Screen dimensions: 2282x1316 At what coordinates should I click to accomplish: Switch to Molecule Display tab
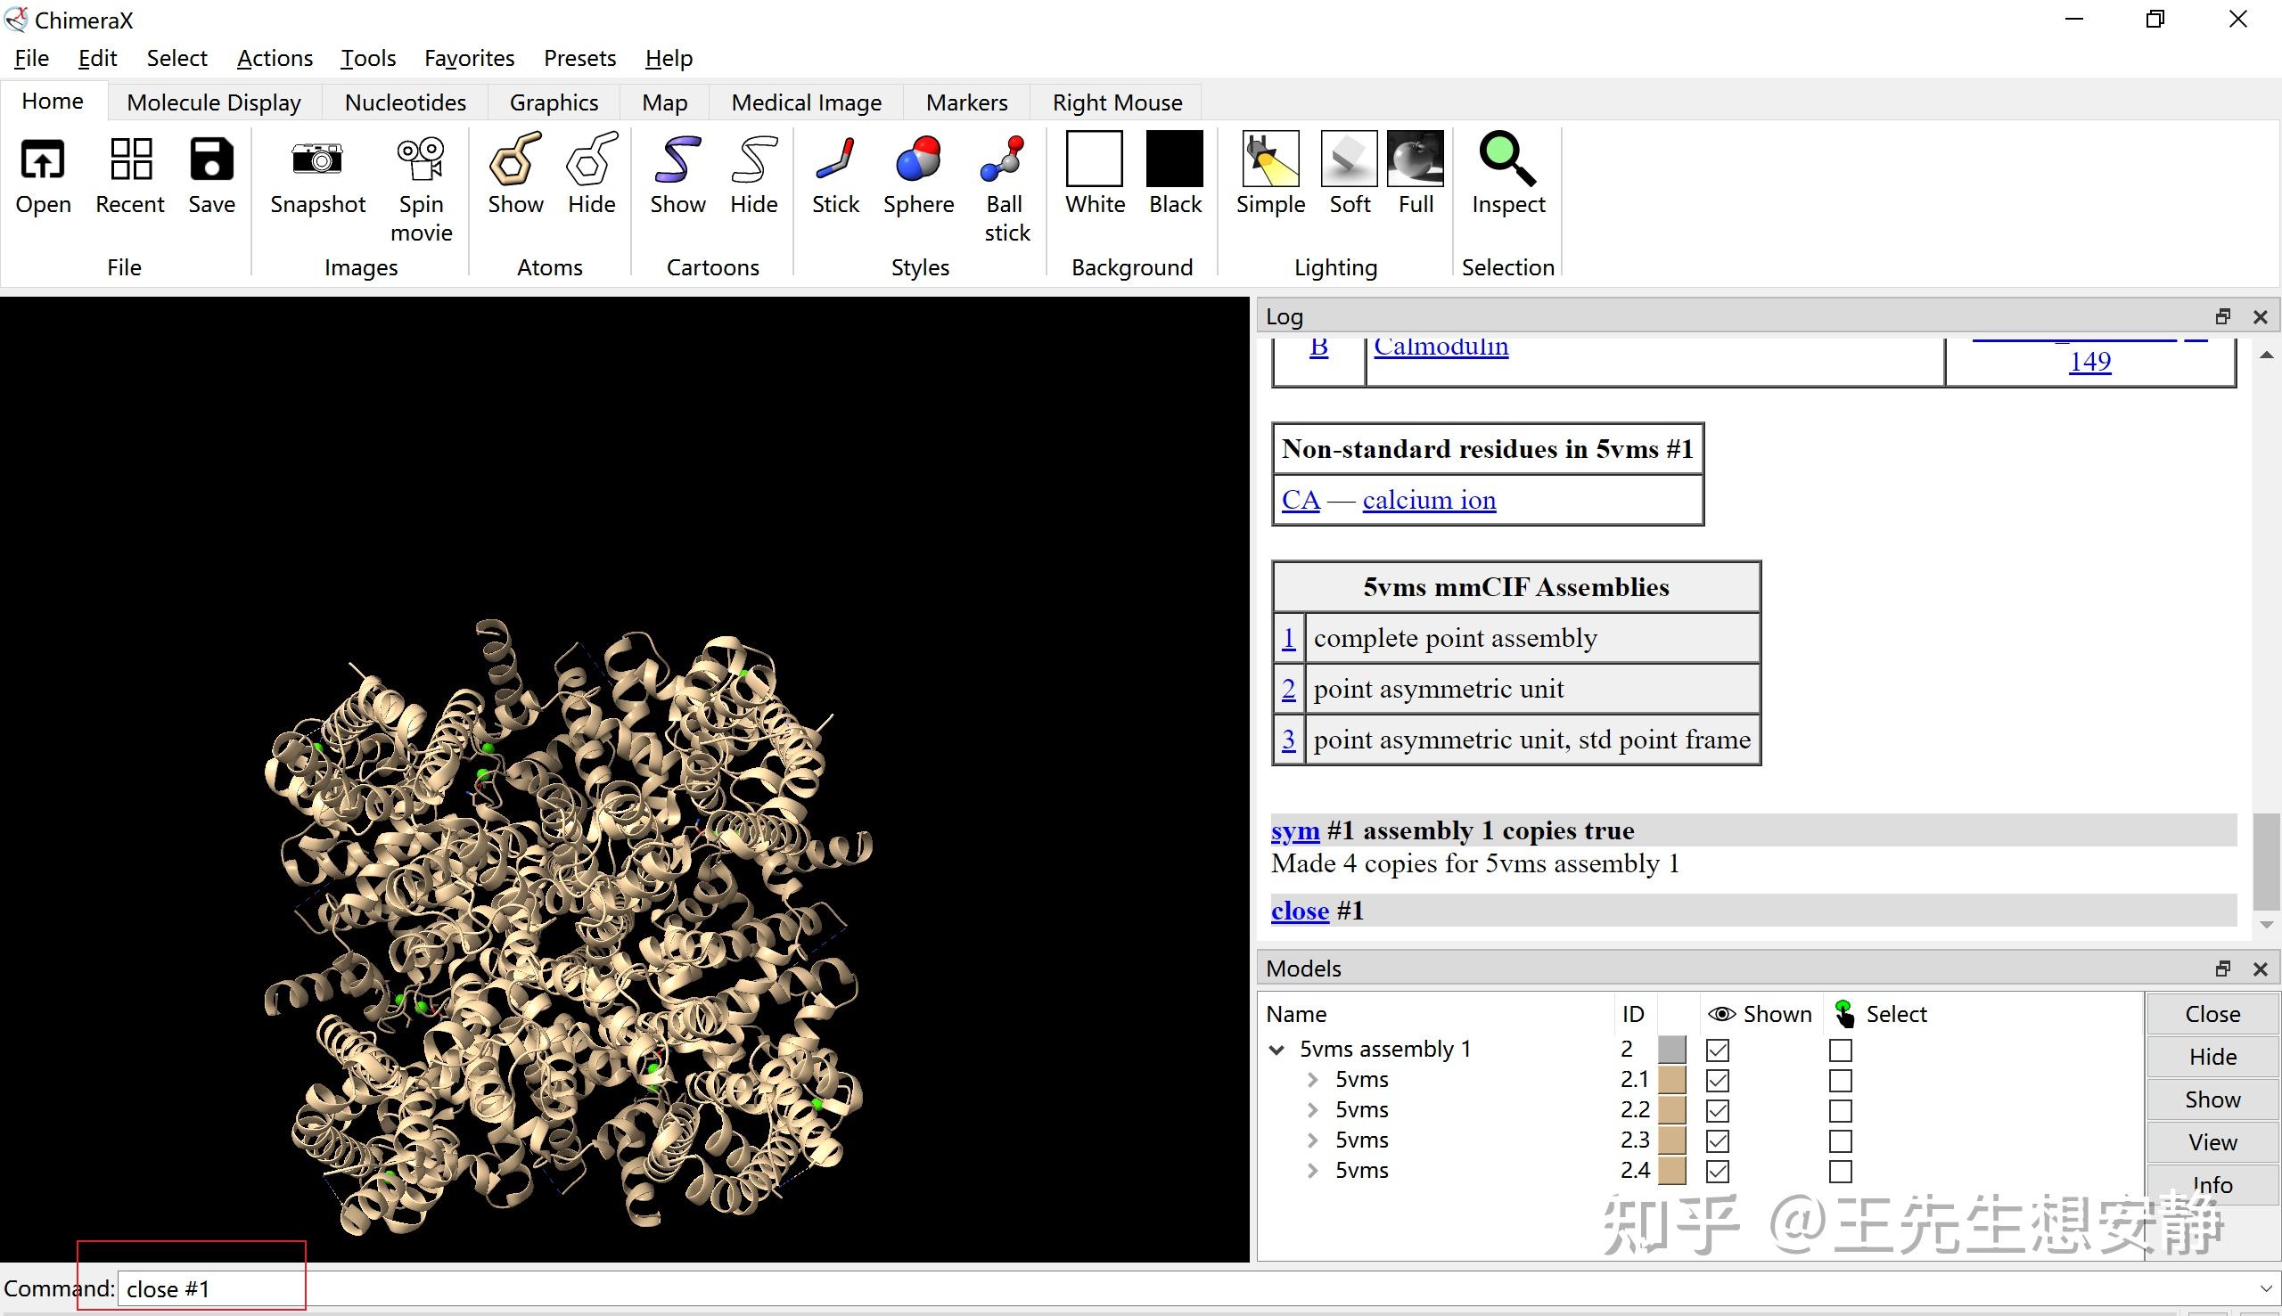[x=213, y=102]
